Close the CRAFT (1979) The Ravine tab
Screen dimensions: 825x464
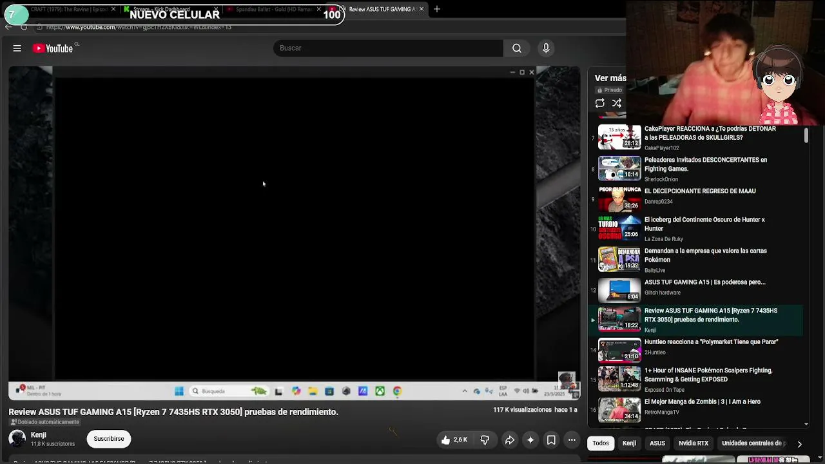tap(113, 9)
